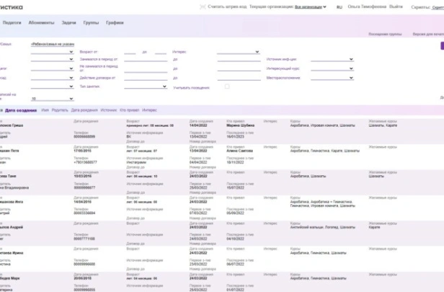Open the 'Абонементы' menu tab

[x=41, y=23]
